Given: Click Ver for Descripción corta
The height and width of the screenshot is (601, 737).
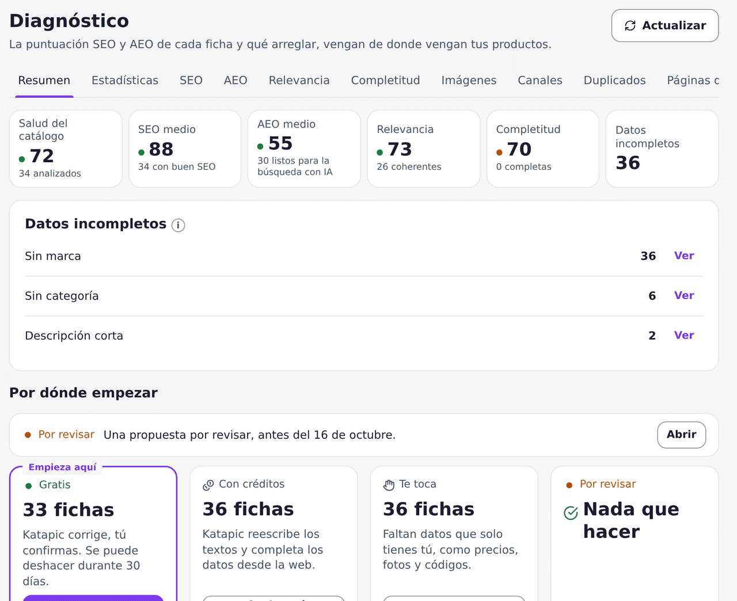Looking at the screenshot, I should pyautogui.click(x=684, y=335).
